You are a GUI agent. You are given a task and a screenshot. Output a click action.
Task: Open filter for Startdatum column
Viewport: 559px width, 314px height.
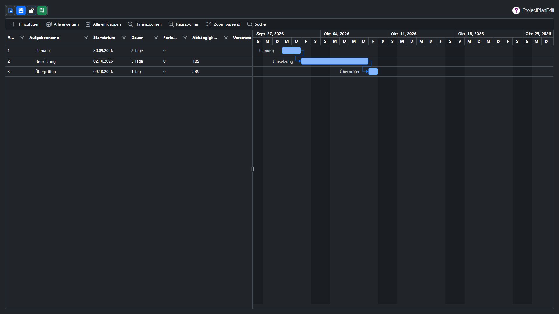pyautogui.click(x=124, y=38)
